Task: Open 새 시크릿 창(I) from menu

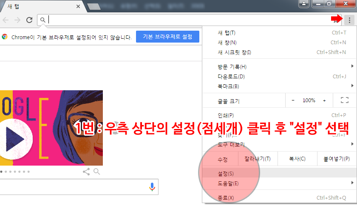Action: (279, 52)
